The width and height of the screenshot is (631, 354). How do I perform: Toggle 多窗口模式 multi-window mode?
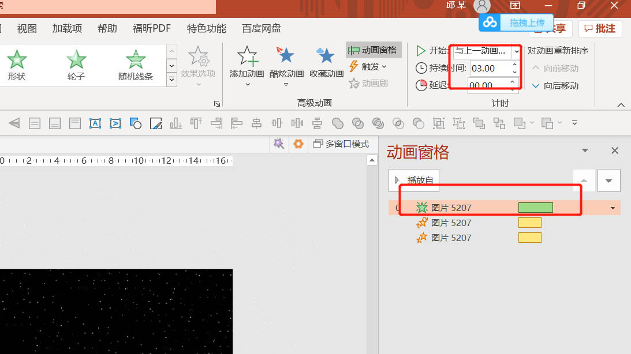click(x=341, y=144)
